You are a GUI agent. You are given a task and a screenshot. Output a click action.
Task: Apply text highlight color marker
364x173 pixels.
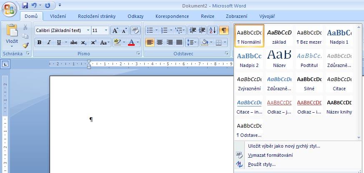117,42
